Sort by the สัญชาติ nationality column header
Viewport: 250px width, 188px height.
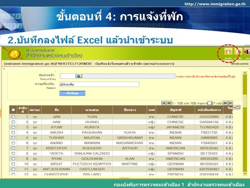tap(175, 110)
